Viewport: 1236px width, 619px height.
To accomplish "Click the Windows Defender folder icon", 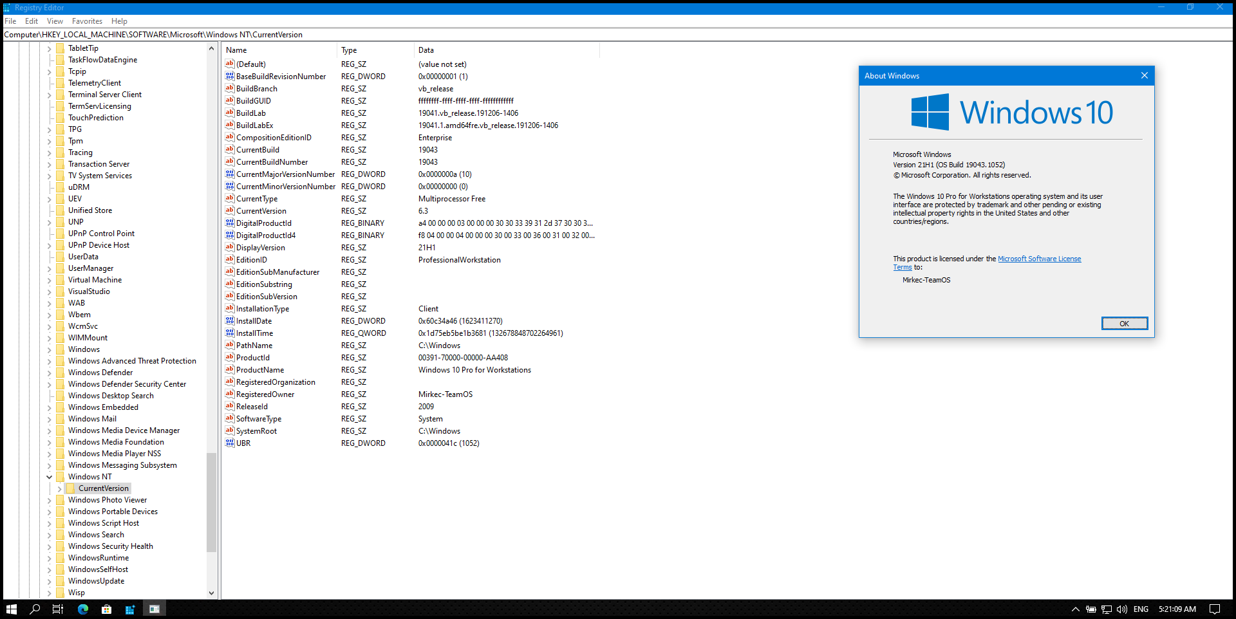I will click(x=60, y=373).
